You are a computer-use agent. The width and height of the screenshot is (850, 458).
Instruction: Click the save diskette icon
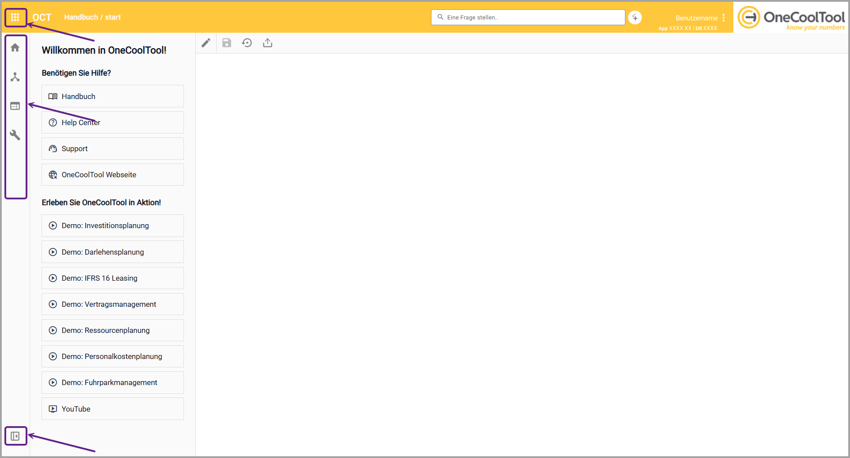point(227,43)
